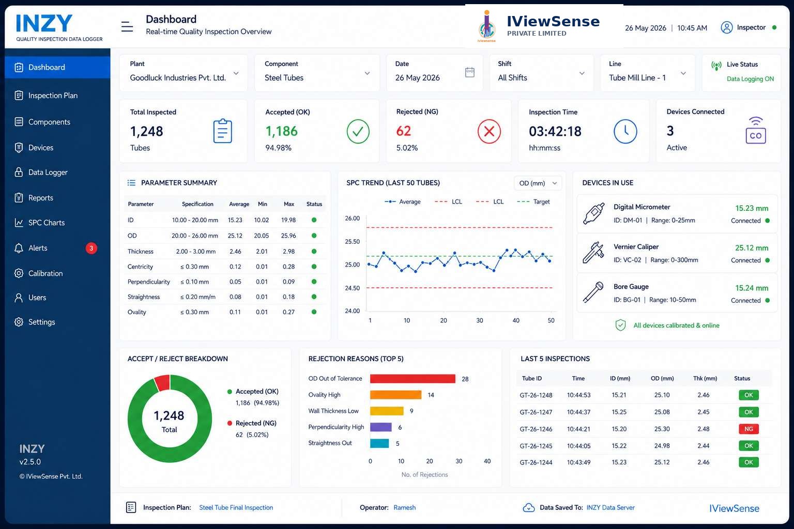Click the Target legend item in SPC trend

click(533, 201)
